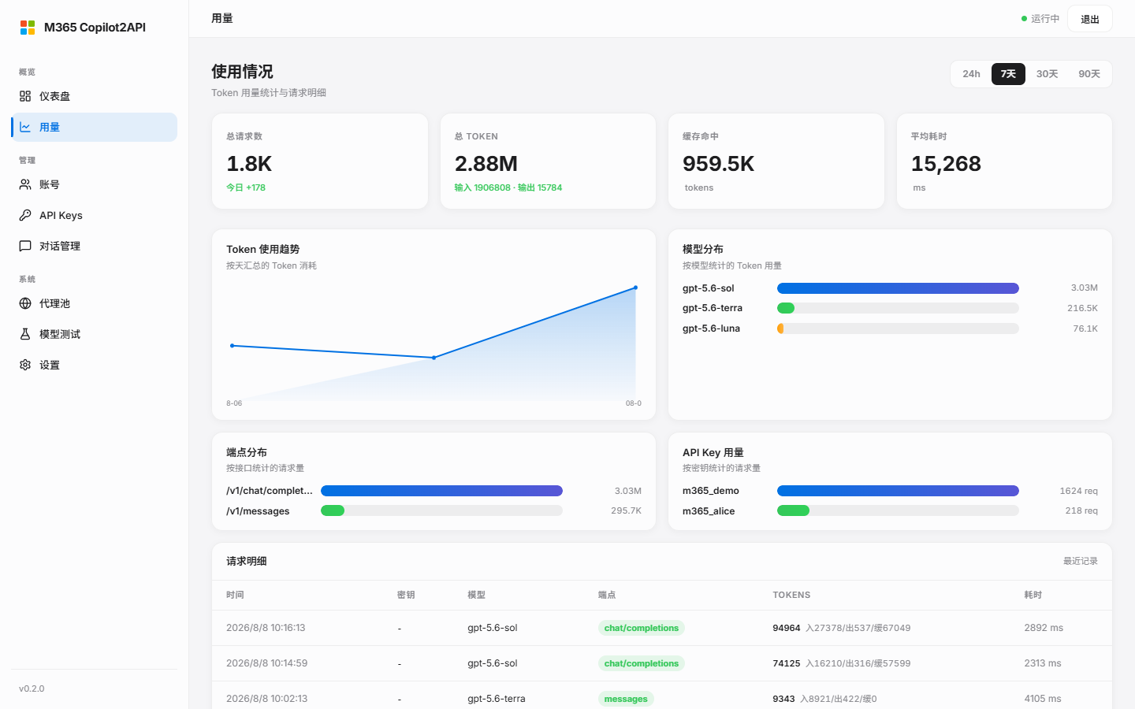Click the API Keys key icon

click(25, 215)
